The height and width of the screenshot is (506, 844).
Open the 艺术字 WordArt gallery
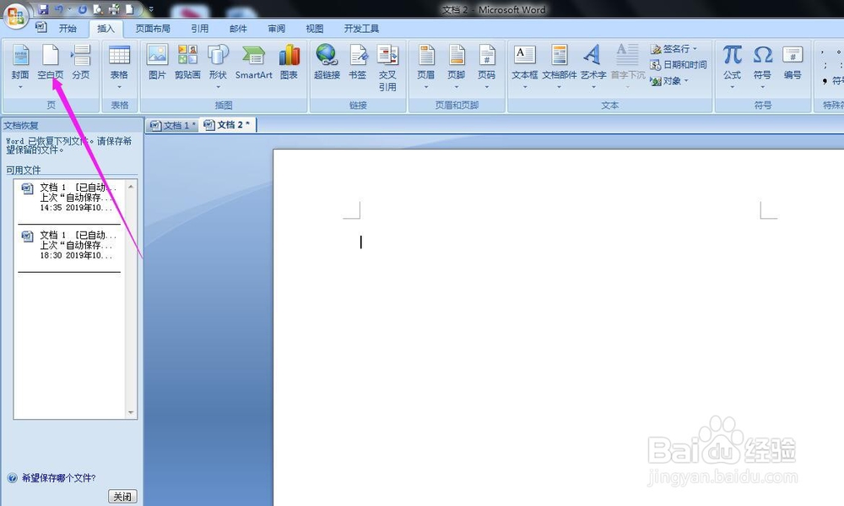[593, 66]
